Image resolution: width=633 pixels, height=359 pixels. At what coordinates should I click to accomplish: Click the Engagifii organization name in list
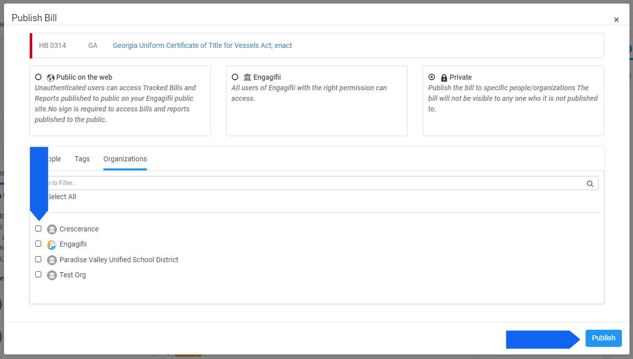[x=73, y=244]
